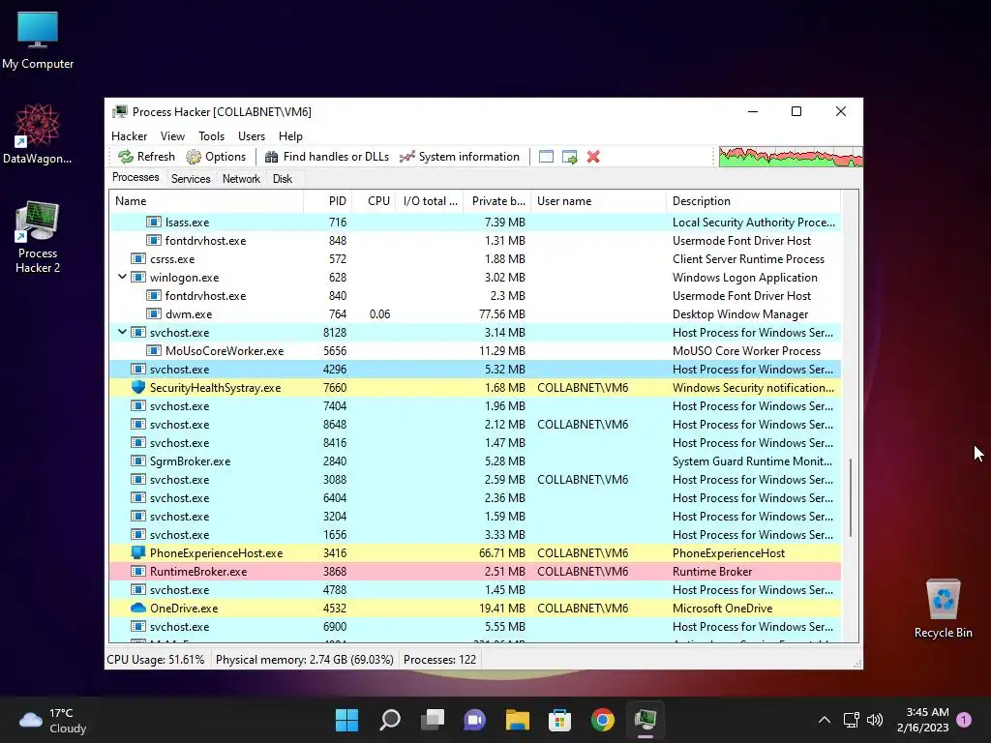This screenshot has width=991, height=743.
Task: Select the svchost.exe row with PID 8648
Action: click(x=474, y=424)
